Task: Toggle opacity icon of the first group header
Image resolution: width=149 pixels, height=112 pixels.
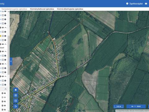Action: (0, 28)
